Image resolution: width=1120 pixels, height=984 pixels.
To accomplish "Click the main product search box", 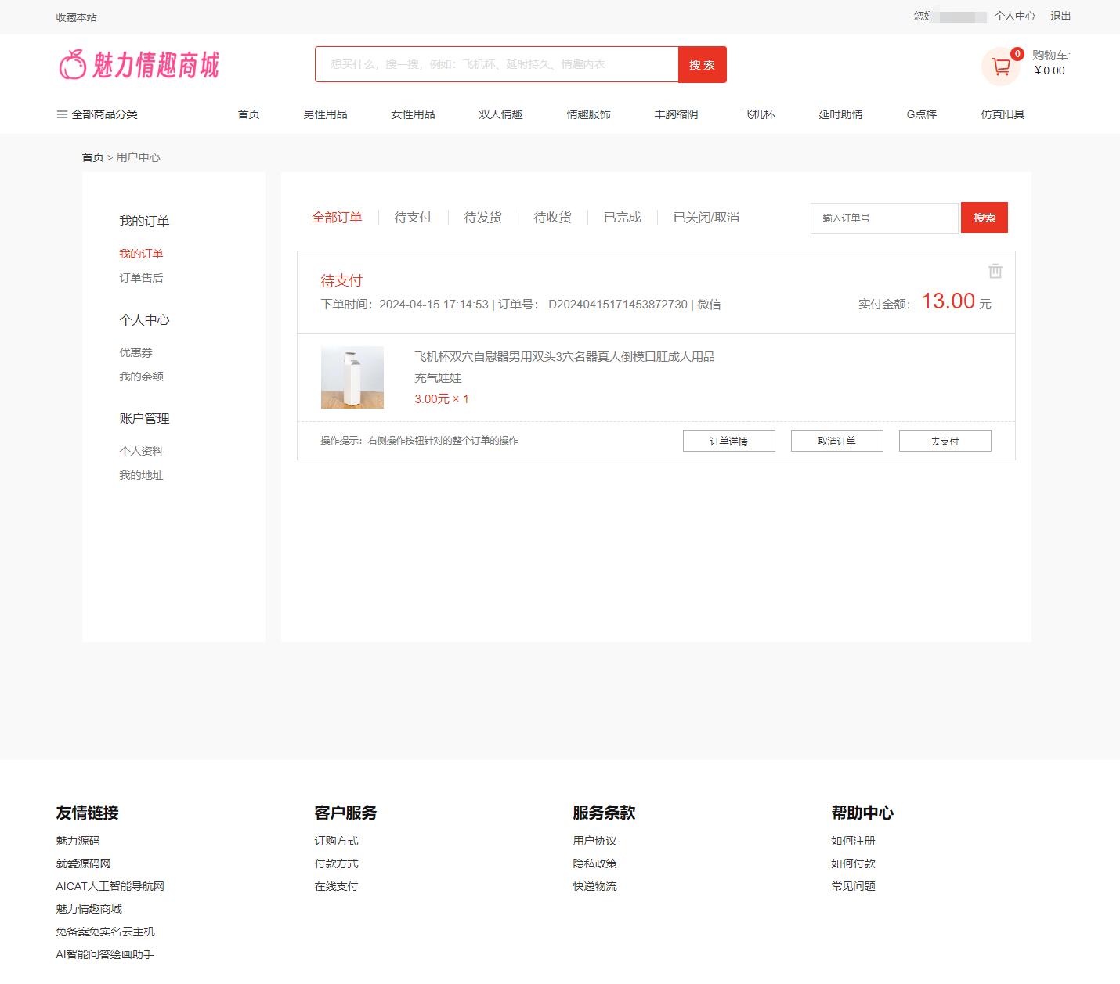I will [x=497, y=64].
